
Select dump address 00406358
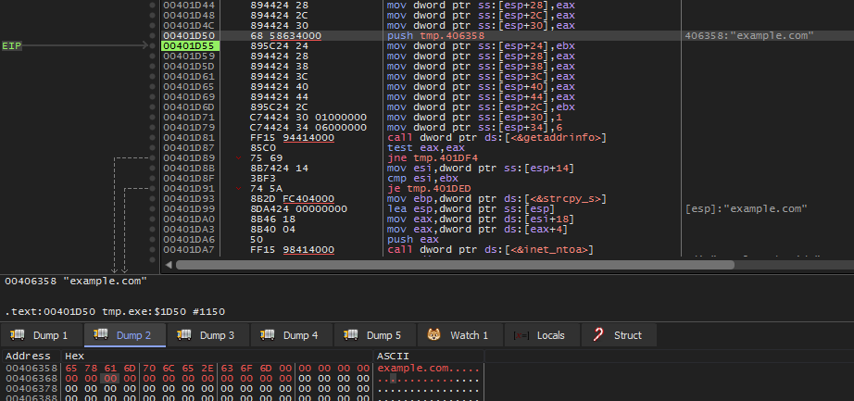(x=31, y=369)
